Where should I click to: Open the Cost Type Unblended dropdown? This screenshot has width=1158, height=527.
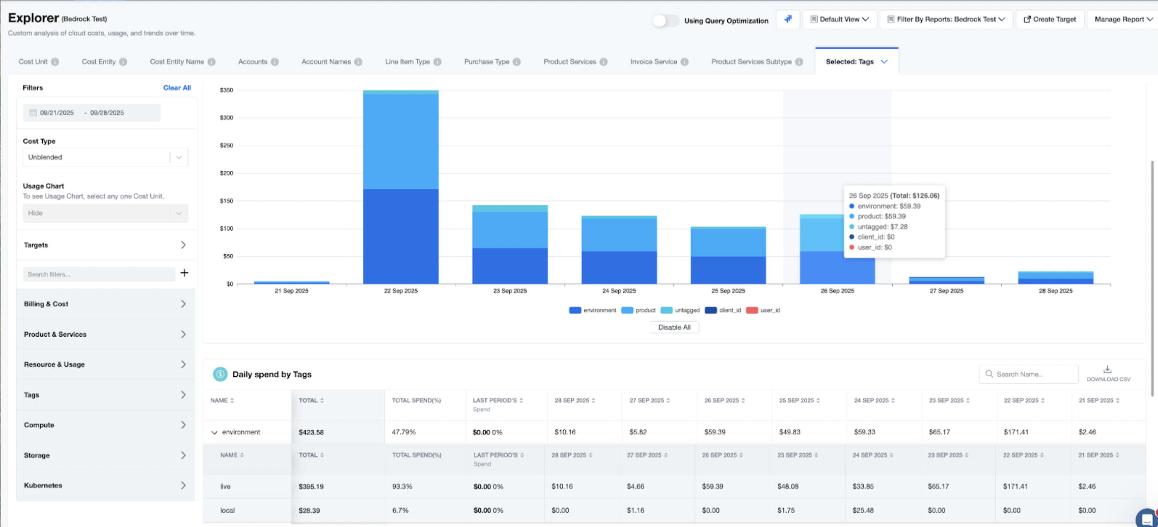pos(105,157)
